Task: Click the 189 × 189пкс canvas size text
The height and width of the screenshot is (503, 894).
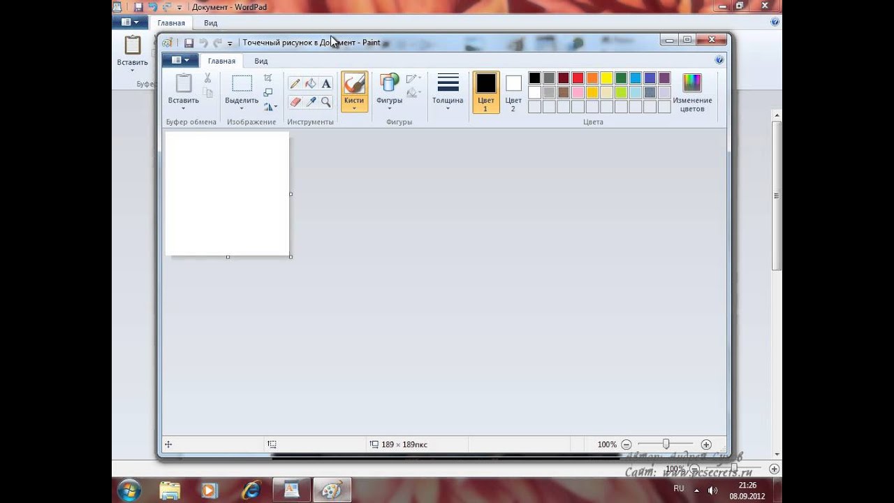Action: (404, 444)
